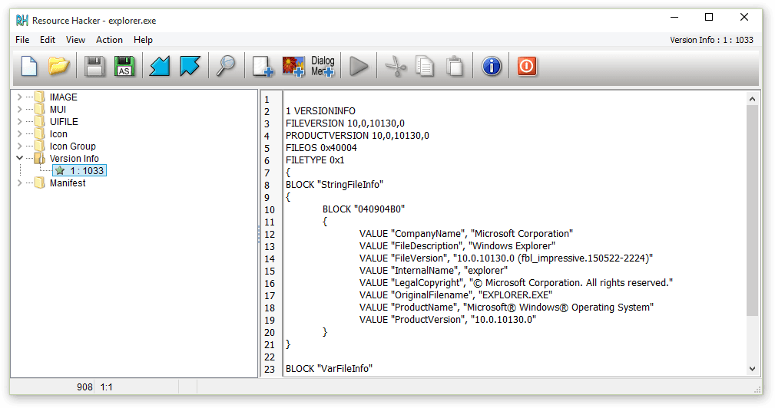This screenshot has width=775, height=408.
Task: Add a new blank script resource
Action: [x=263, y=66]
